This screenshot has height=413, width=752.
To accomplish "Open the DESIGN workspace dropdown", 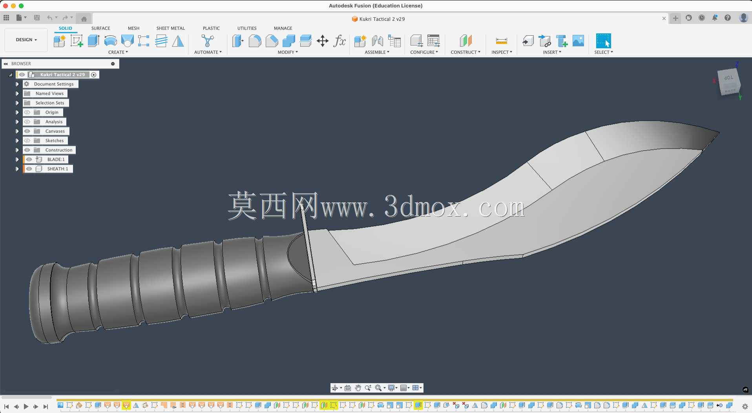I will (x=26, y=40).
